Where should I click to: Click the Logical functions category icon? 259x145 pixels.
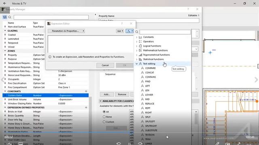[140, 46]
